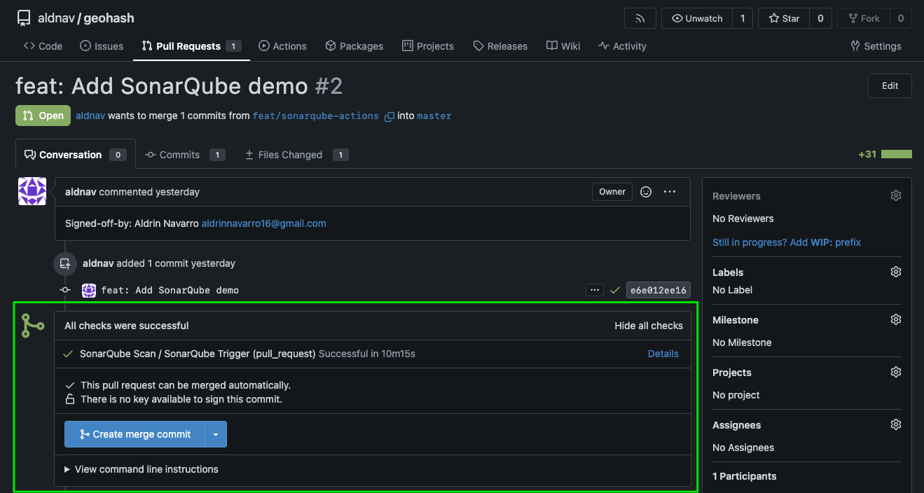
Task: Open the Releases tab
Action: point(500,46)
